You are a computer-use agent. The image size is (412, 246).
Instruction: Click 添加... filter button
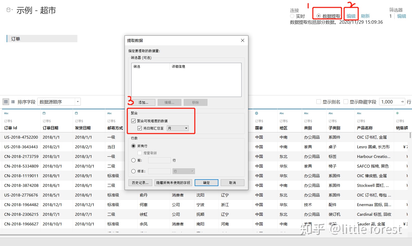143,102
